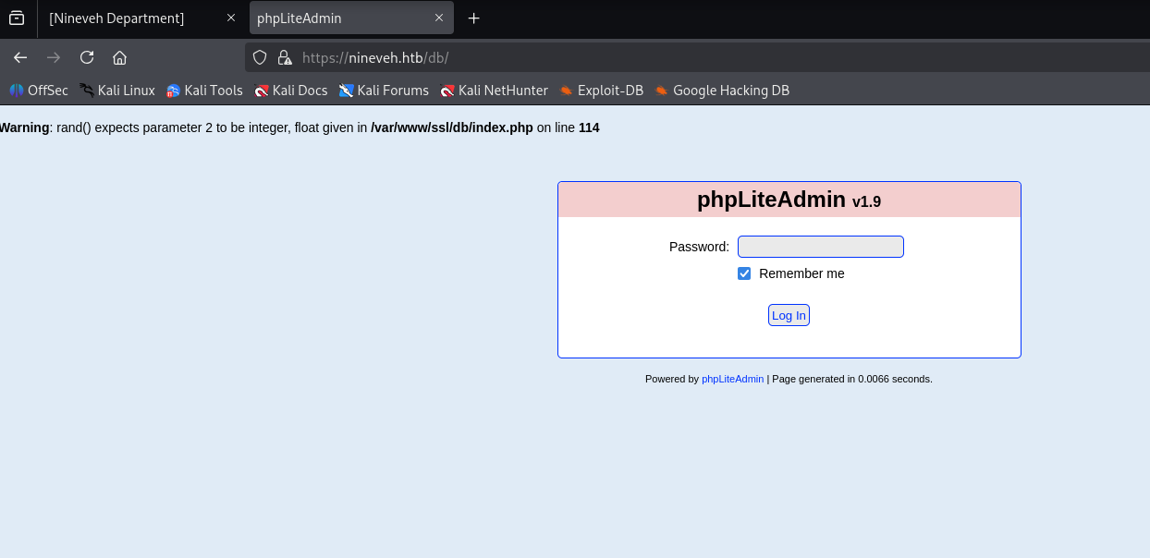View site connection security padlock

(x=285, y=57)
